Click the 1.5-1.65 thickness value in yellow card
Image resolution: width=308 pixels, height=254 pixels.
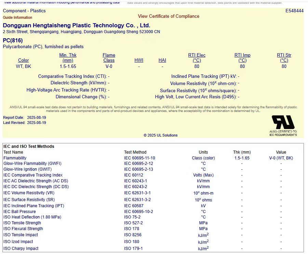tap(68, 66)
